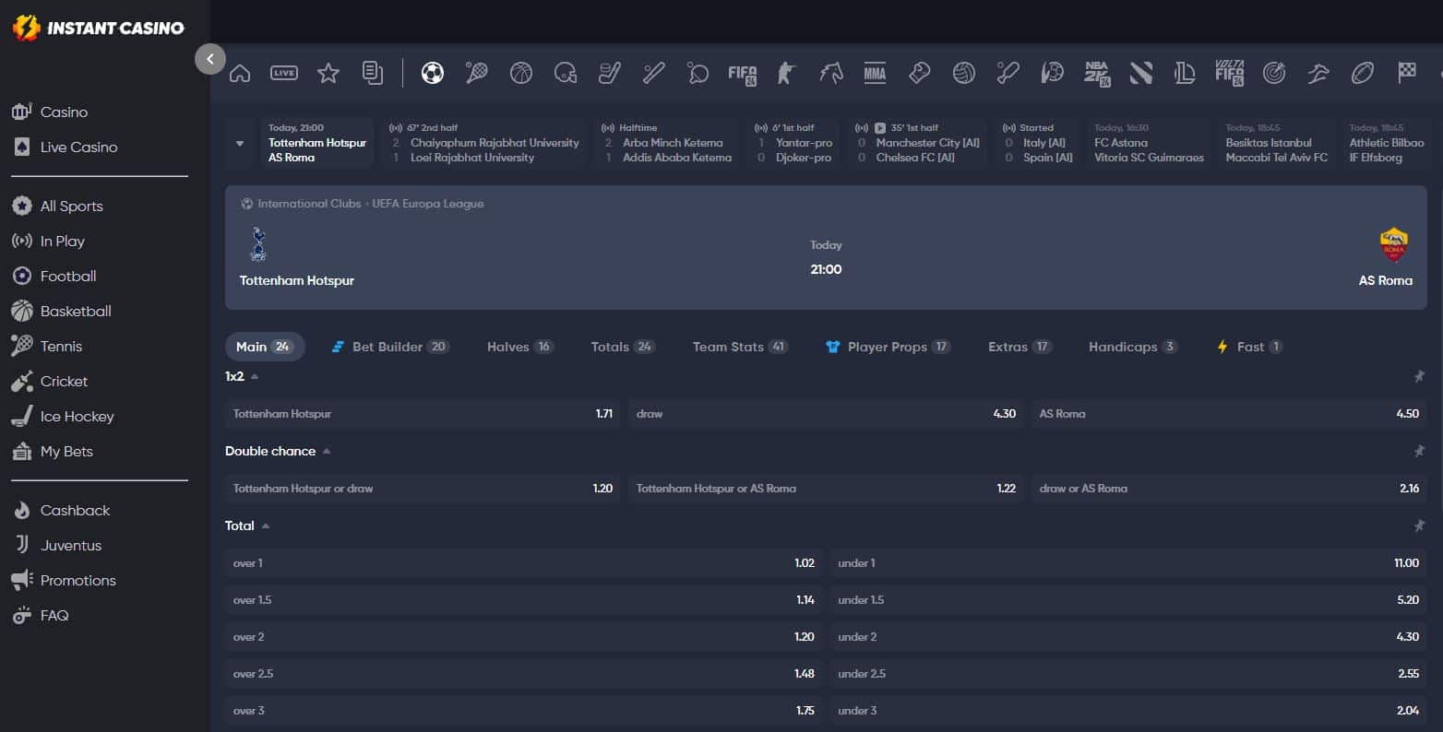Click the Instant Casino logo

point(99,28)
